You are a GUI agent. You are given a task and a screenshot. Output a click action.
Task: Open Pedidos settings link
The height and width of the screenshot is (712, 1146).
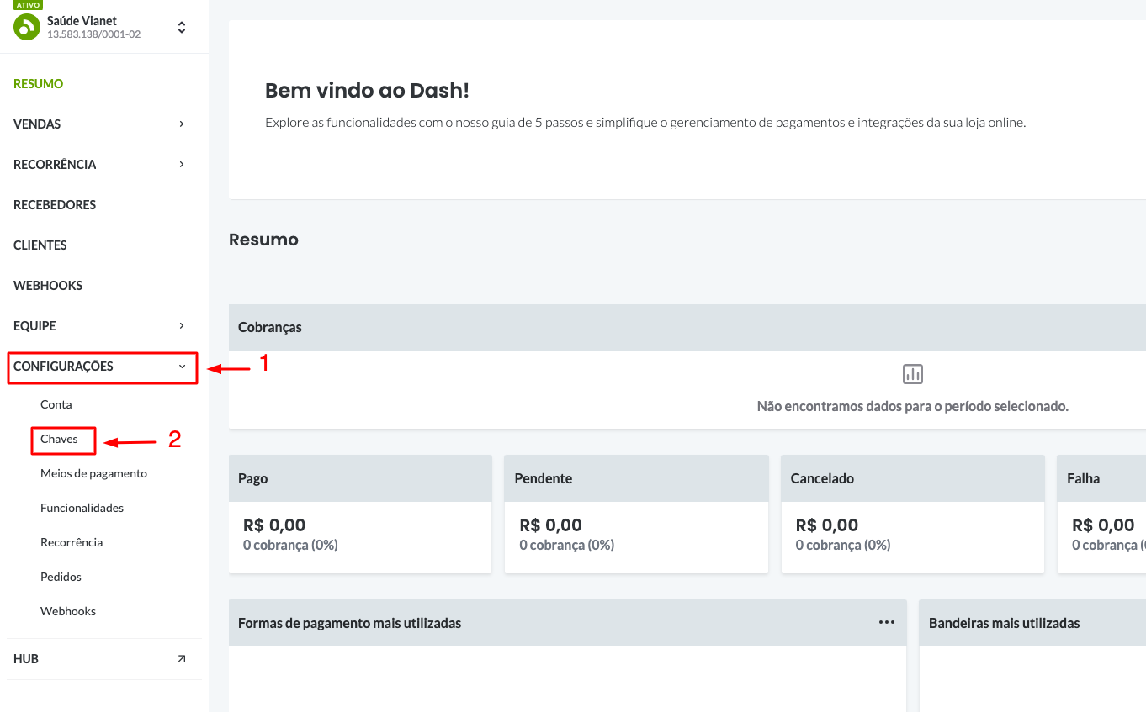[x=61, y=577]
